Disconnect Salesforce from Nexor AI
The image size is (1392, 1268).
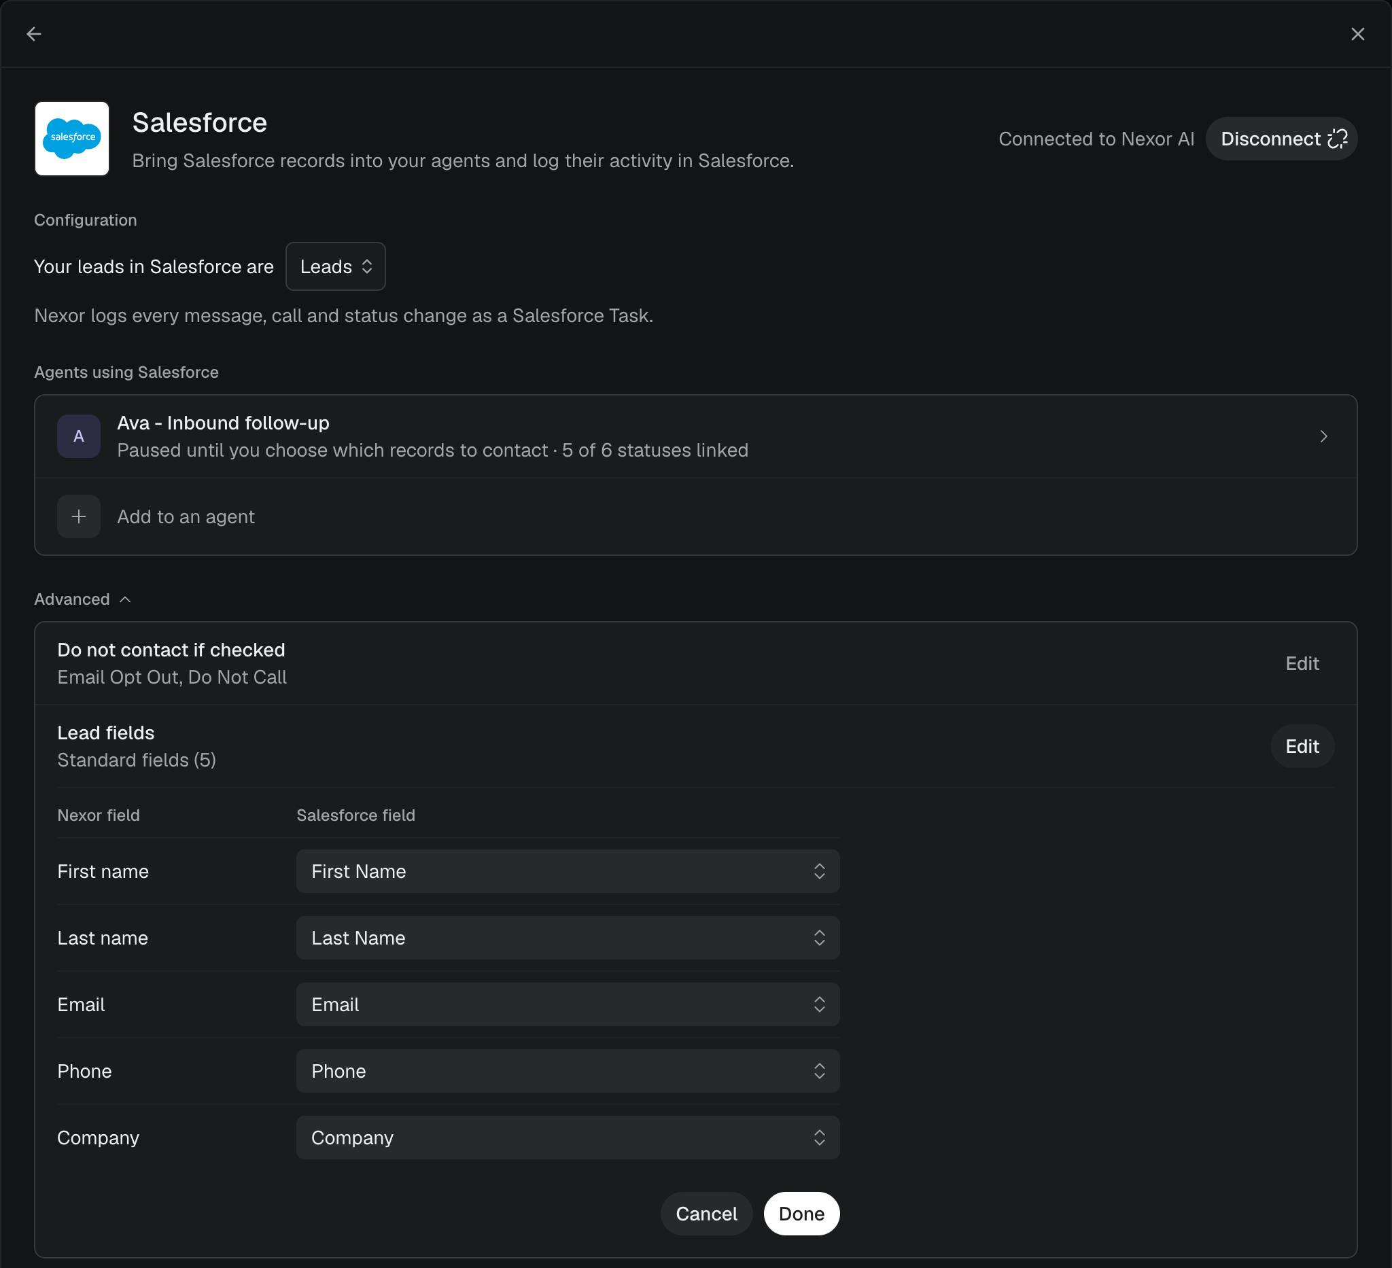pyautogui.click(x=1281, y=139)
